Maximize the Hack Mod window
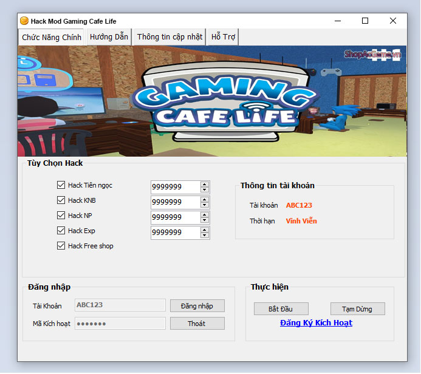 pos(365,21)
